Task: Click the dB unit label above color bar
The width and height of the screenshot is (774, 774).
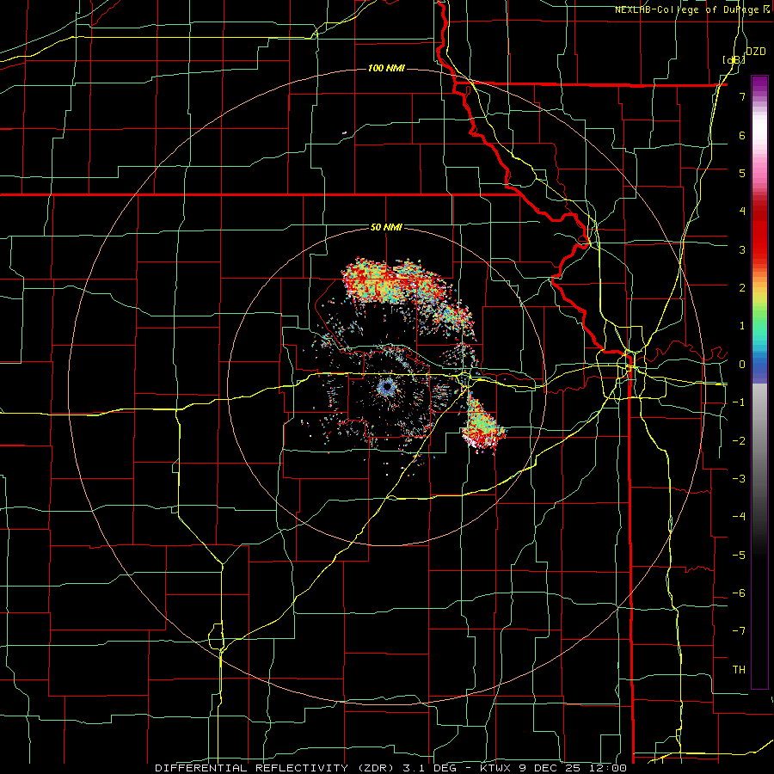Action: [x=734, y=59]
